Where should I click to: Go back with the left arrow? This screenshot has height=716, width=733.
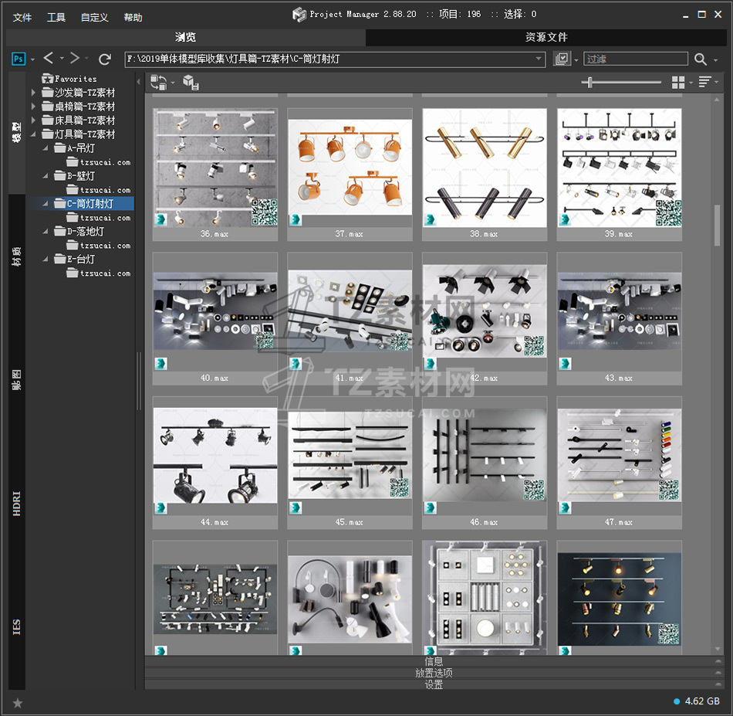click(49, 59)
